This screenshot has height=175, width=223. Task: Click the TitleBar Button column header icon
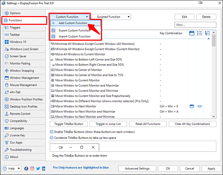pos(192,33)
